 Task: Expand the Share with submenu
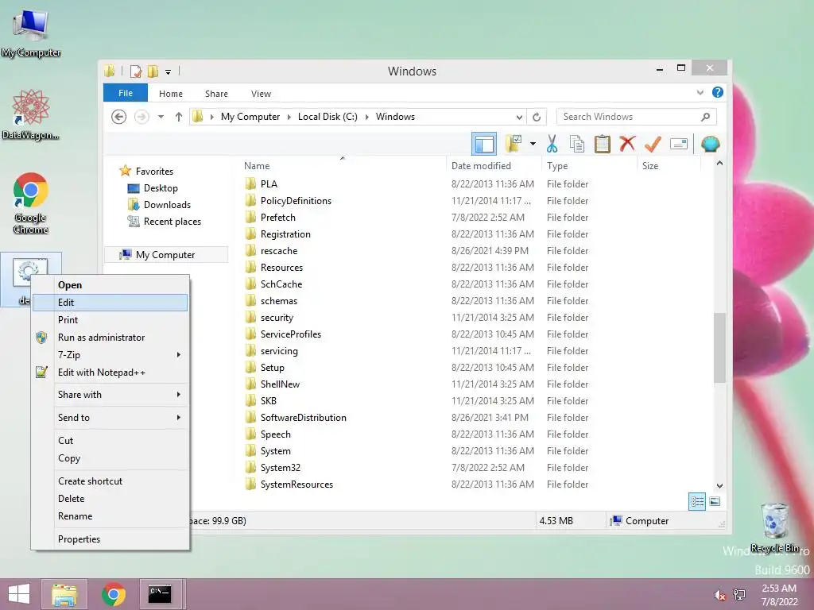(110, 395)
